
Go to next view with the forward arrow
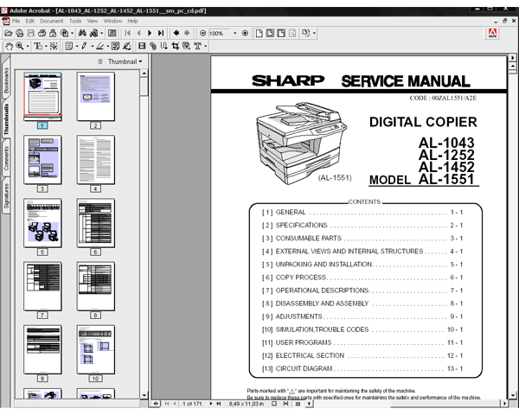click(x=187, y=33)
